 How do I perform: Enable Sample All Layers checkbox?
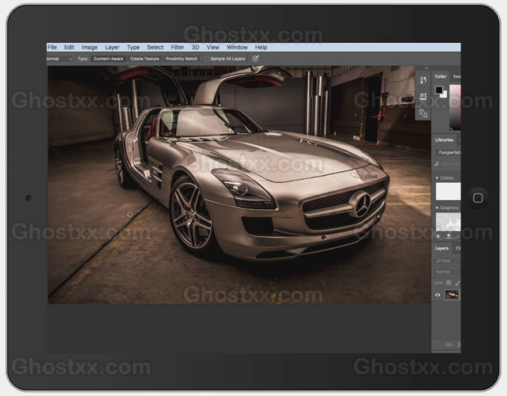tap(206, 59)
